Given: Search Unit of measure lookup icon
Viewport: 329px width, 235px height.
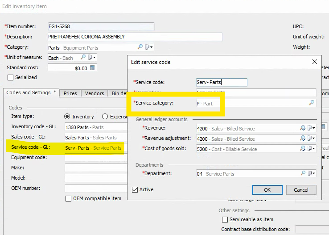Looking at the screenshot, I should 83,57.
